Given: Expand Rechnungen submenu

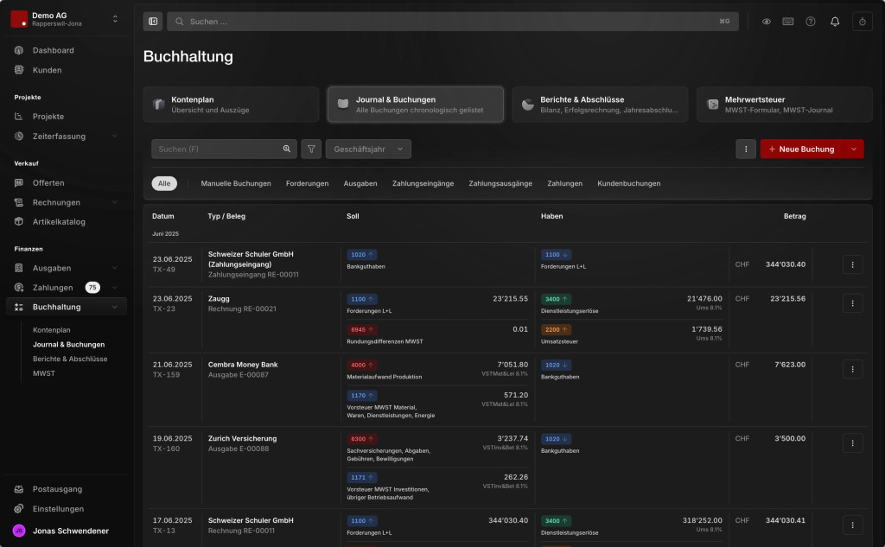Looking at the screenshot, I should coord(115,202).
